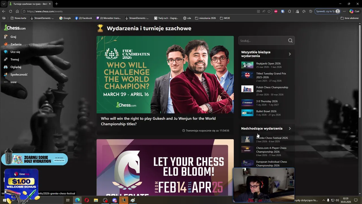Click the browser home icon
362x204 pixels.
pos(17,11)
